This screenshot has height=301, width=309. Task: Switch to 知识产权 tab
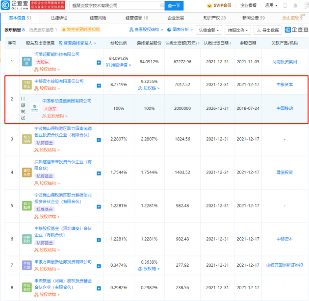215,18
